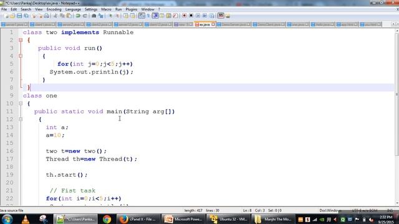Screen dimensions: 399x224
Task: Toggle synchronized horizontal scrolling
Action: [132, 16]
